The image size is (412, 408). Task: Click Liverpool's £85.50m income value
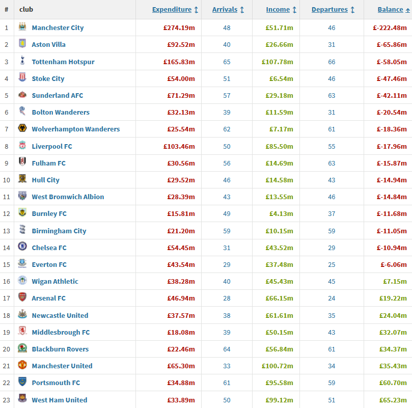[279, 146]
